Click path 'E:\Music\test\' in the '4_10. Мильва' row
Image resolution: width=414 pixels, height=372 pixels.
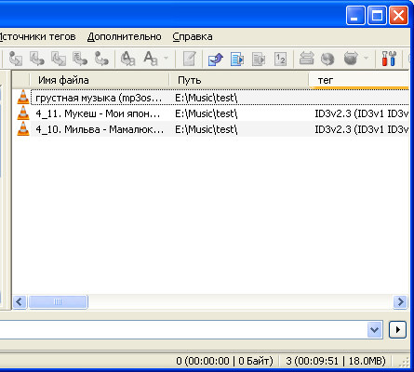[206, 129]
